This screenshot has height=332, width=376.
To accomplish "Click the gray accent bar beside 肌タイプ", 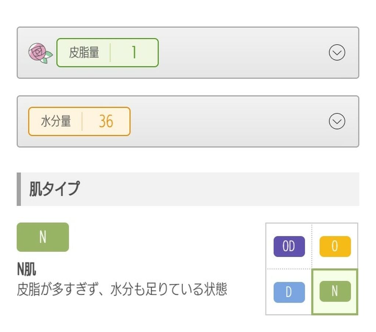I will 19,189.
